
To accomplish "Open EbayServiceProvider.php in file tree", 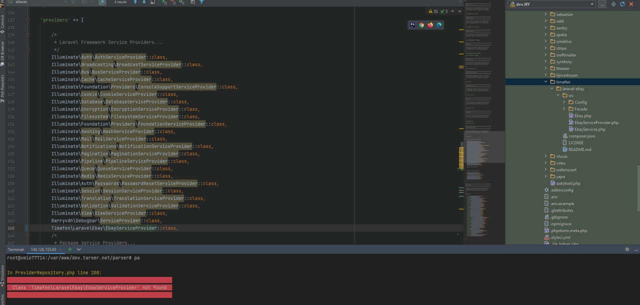I will [596, 122].
